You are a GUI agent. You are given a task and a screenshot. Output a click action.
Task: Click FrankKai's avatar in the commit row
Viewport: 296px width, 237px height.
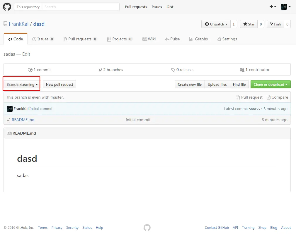(x=10, y=109)
